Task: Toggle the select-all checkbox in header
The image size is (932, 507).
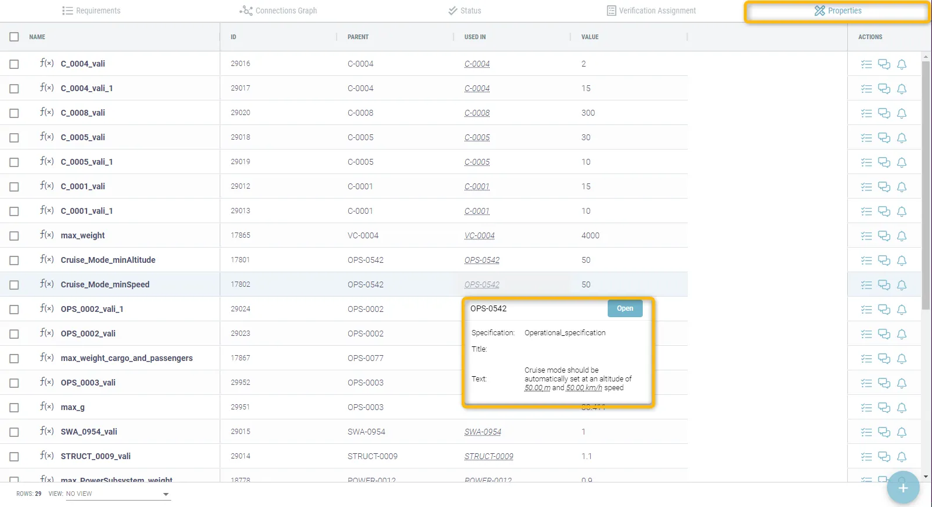Action: 14,37
